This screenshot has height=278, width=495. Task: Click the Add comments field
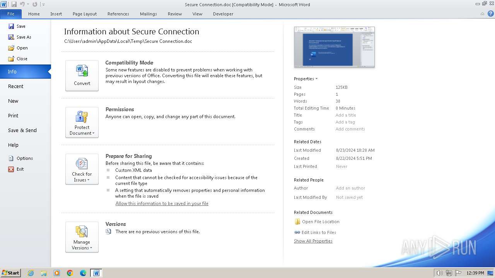pyautogui.click(x=350, y=129)
